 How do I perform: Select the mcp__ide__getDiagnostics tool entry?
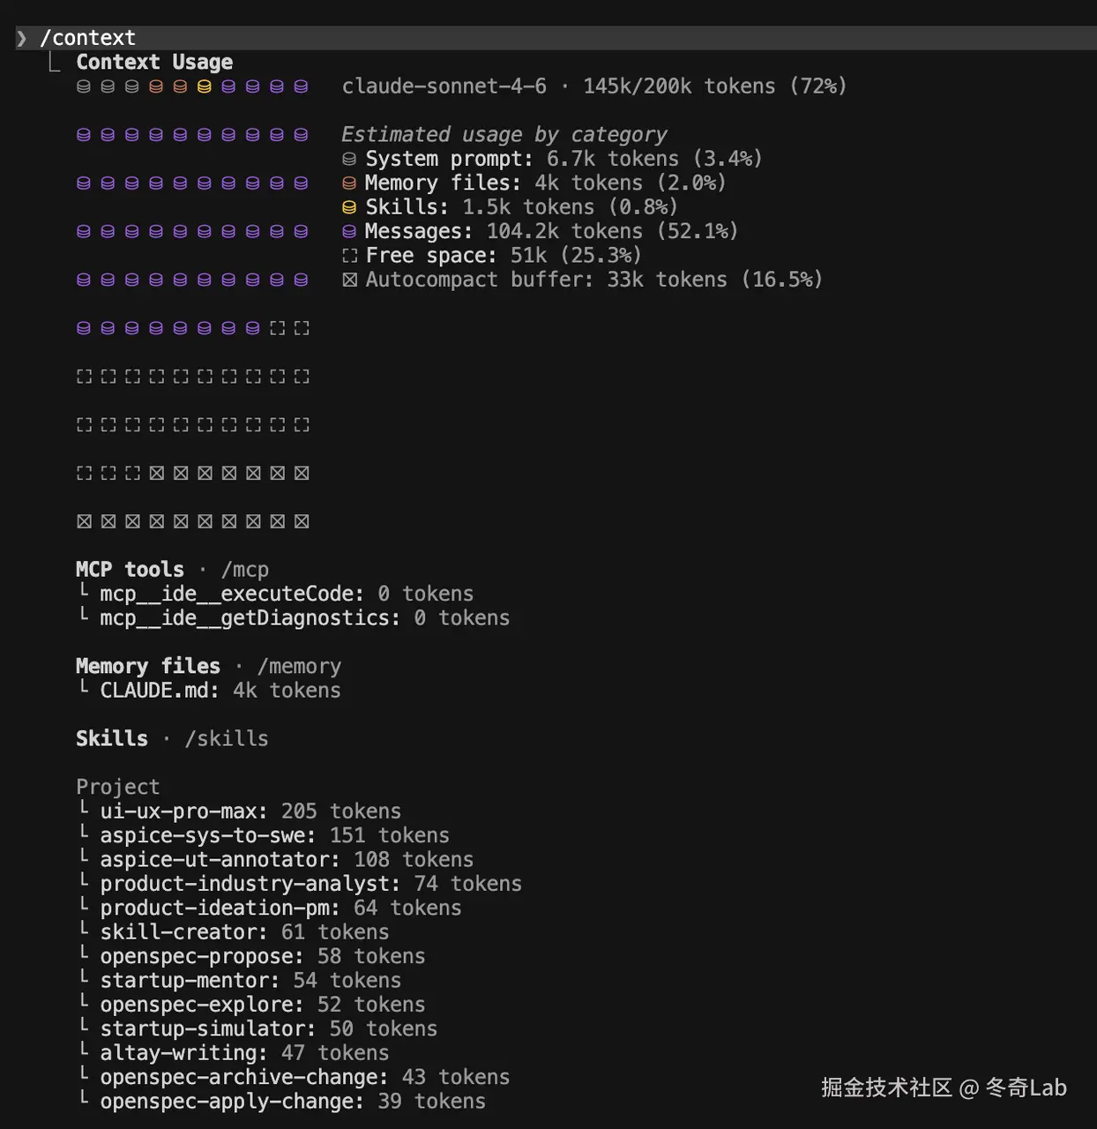pos(250,618)
